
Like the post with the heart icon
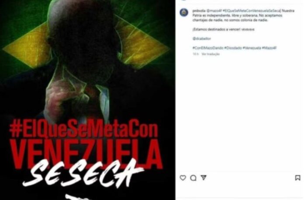183,178
